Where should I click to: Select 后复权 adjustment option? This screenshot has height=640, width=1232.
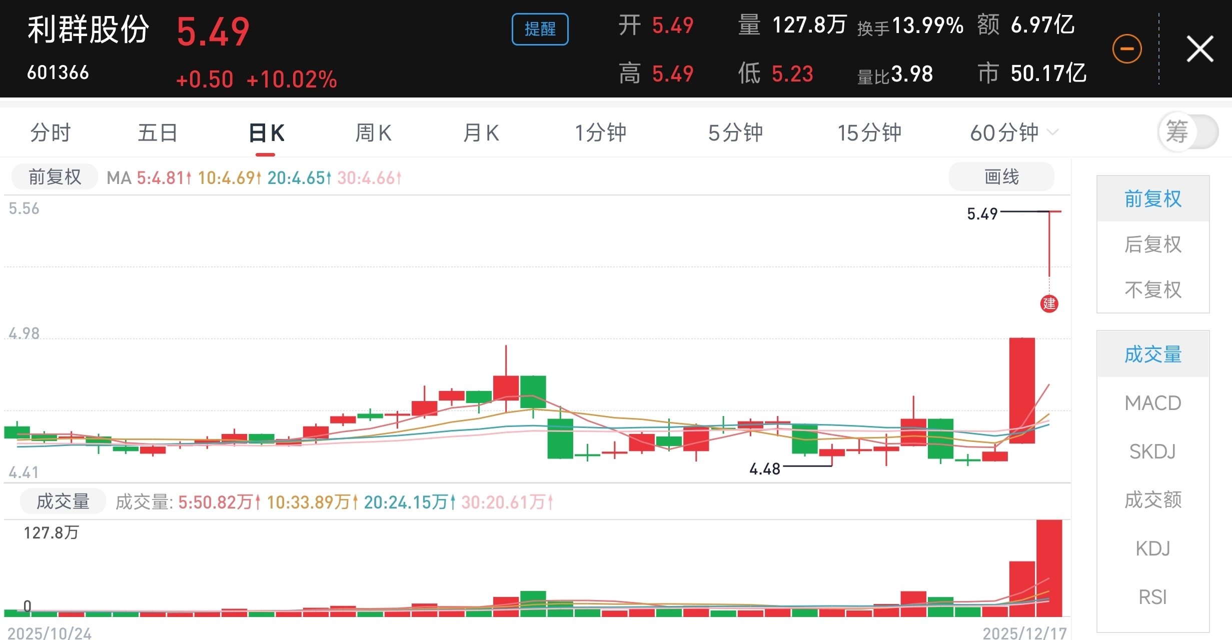pyautogui.click(x=1152, y=244)
